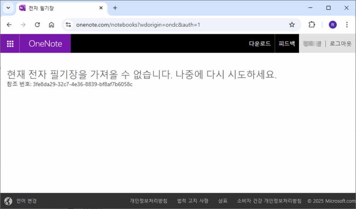Open the 다운로드 link

tap(260, 43)
